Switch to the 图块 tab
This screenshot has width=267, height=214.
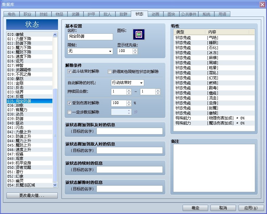pyautogui.click(x=171, y=14)
